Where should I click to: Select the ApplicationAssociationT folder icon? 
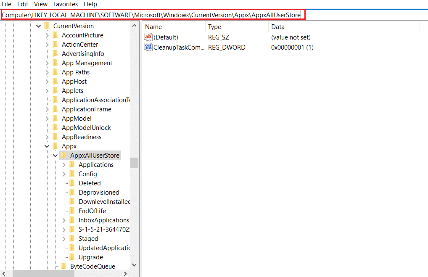point(55,100)
